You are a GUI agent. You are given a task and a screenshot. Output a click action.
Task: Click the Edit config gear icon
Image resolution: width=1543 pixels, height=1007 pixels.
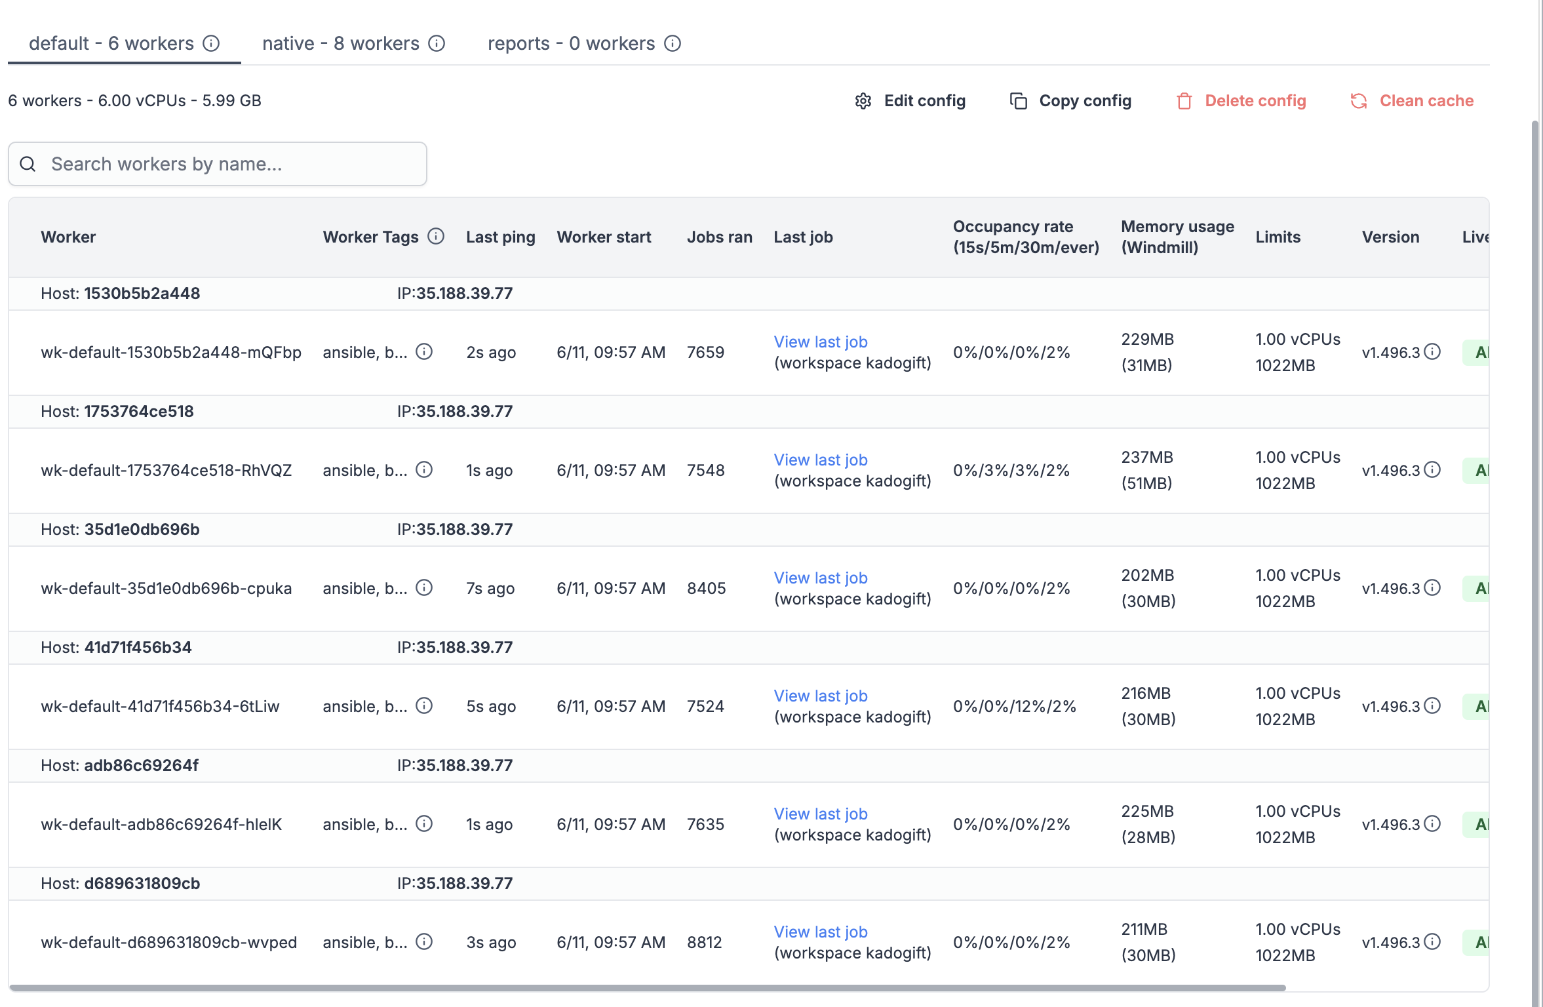pos(863,101)
